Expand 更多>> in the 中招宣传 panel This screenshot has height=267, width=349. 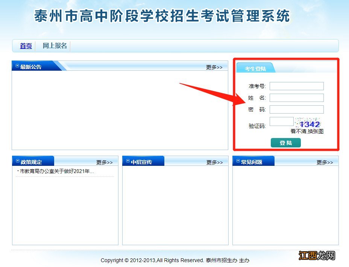tap(214, 162)
